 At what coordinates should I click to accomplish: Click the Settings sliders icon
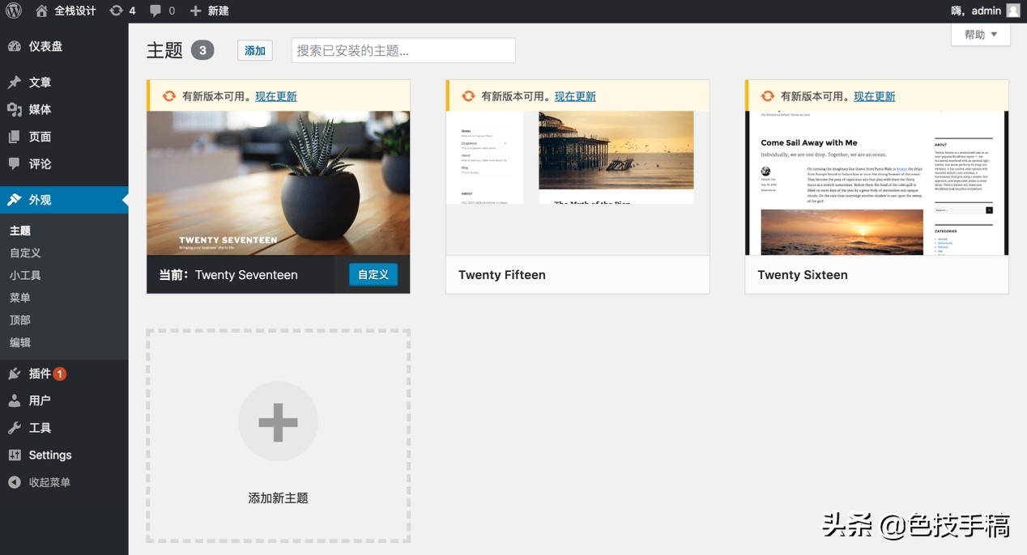(x=15, y=455)
